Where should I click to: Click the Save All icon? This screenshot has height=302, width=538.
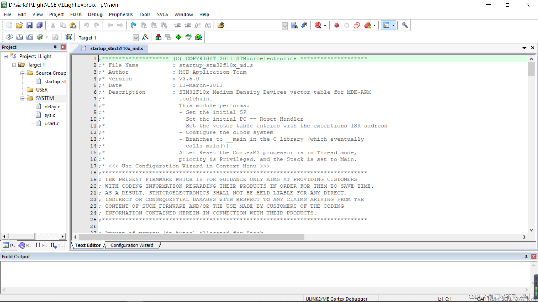coord(40,25)
